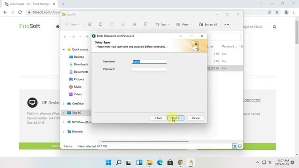
Task: Expand the Network tree node
Action: tap(64, 132)
